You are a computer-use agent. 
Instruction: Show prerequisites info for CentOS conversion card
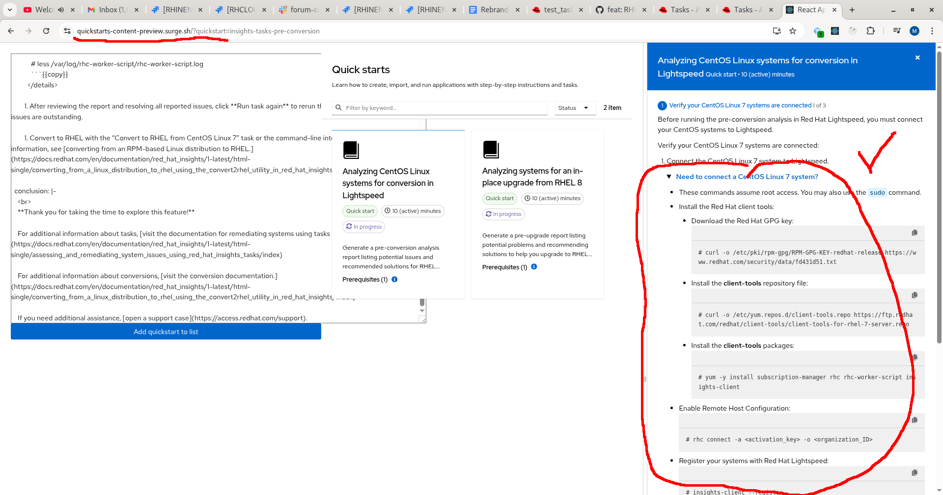pos(394,279)
